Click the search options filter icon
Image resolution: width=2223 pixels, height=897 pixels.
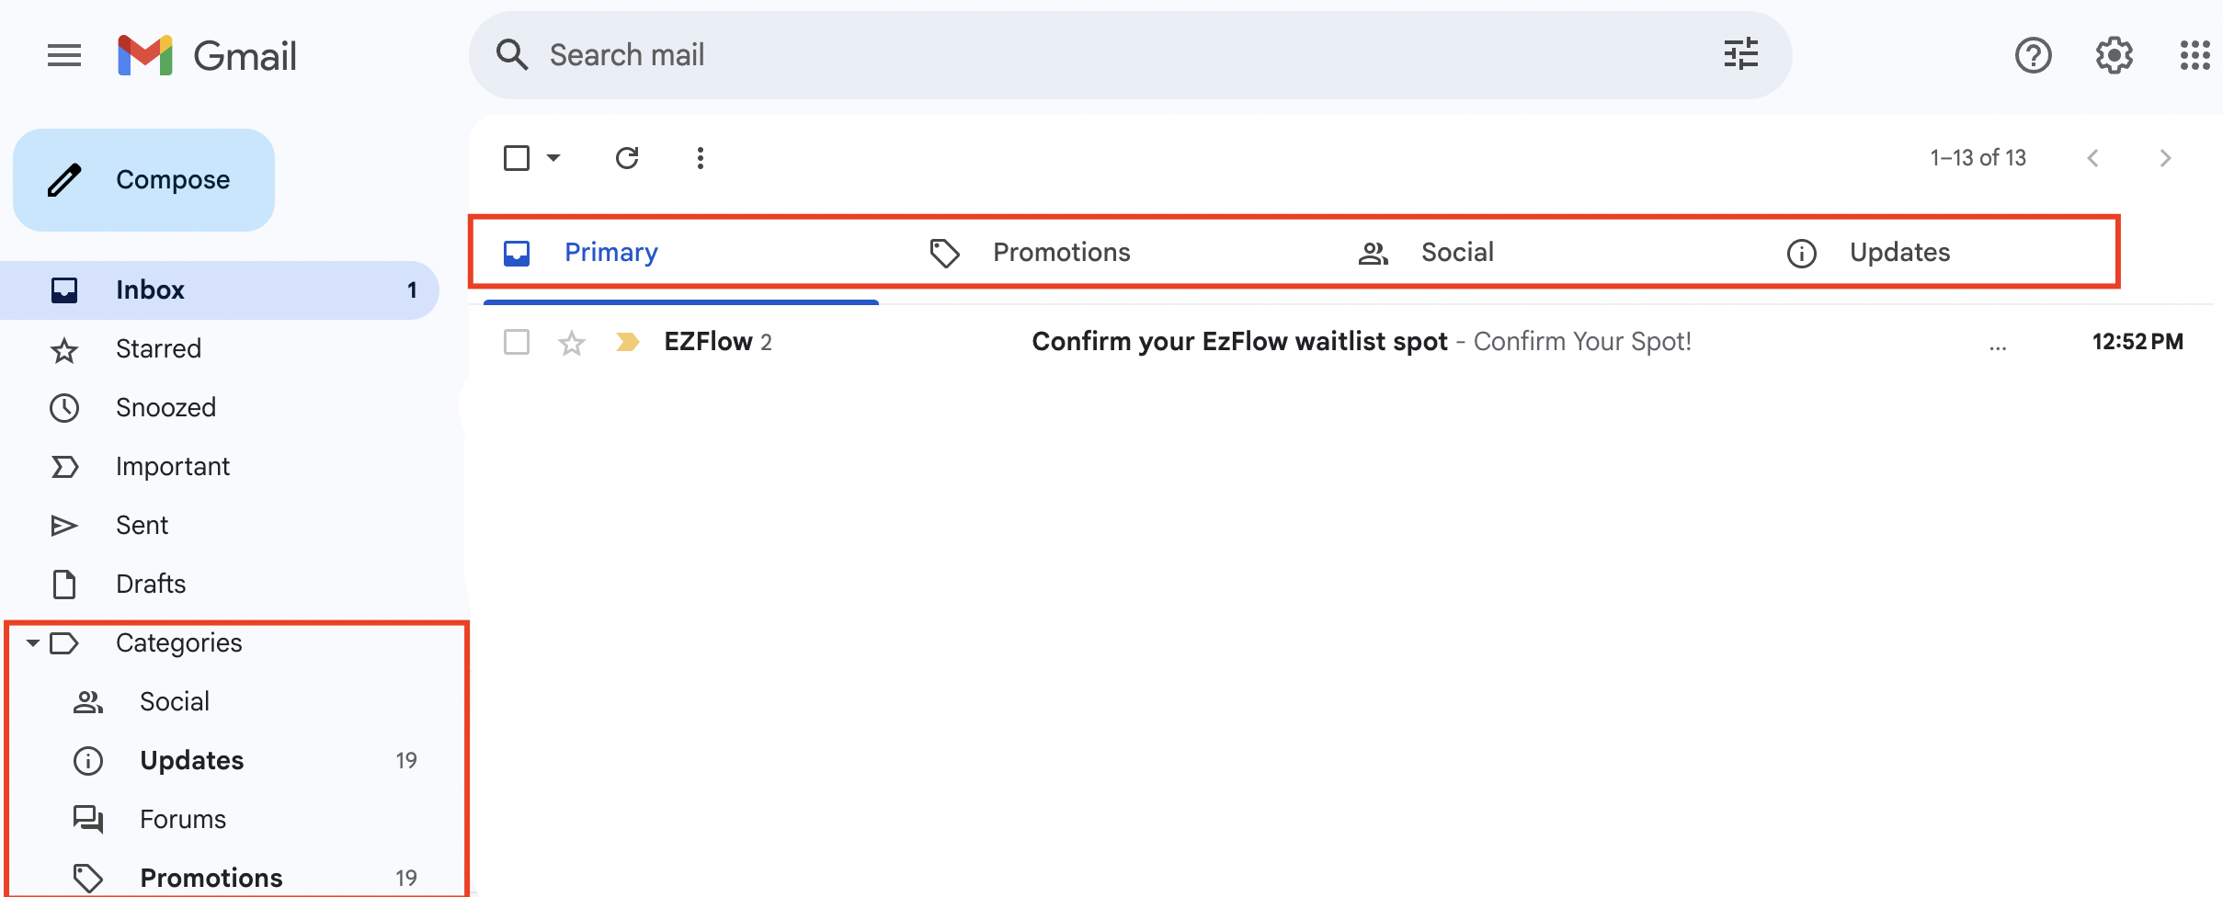click(1740, 54)
